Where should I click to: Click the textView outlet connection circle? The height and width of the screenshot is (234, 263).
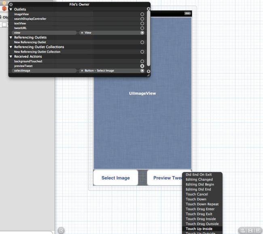[x=142, y=23]
